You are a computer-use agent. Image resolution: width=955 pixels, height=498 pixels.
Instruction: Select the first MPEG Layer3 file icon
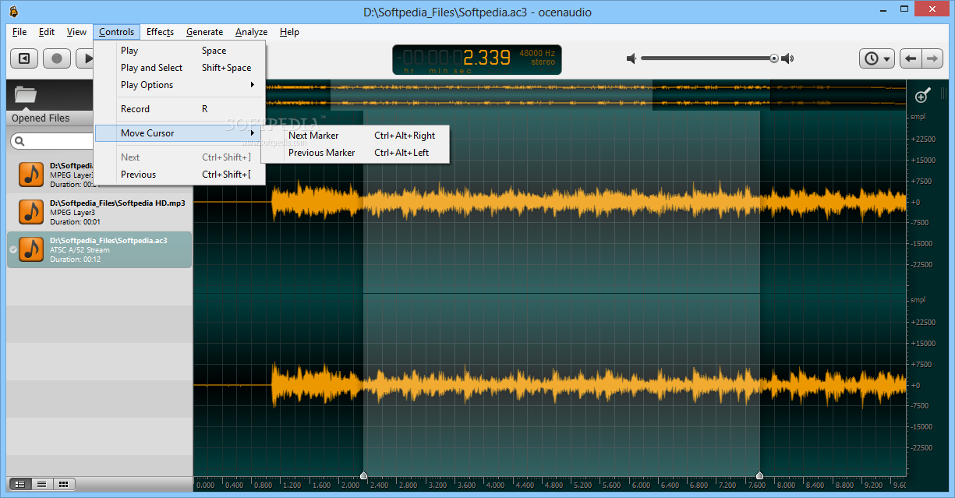click(31, 174)
